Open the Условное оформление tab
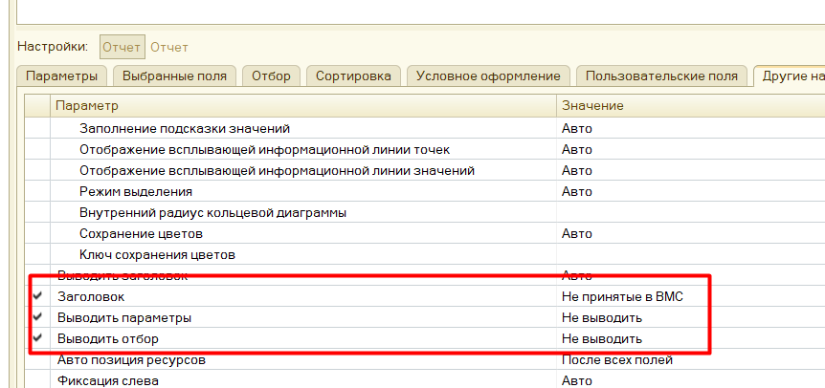The width and height of the screenshot is (825, 388). 489,75
